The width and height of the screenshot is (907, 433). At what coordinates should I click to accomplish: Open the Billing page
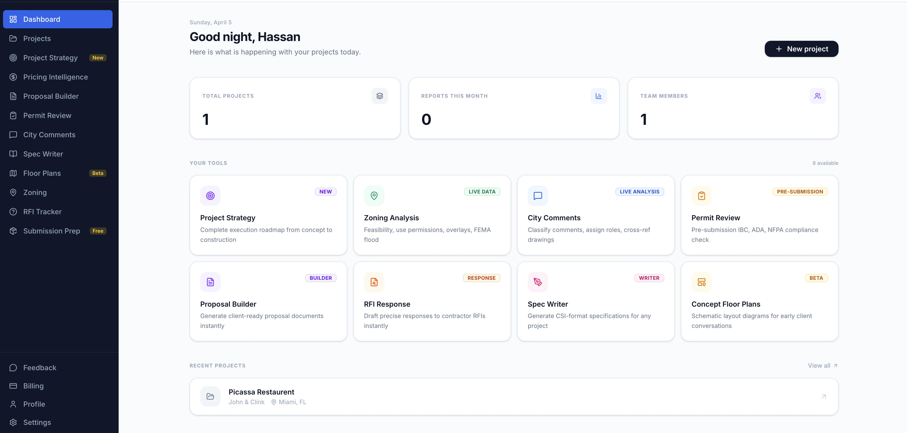point(33,386)
